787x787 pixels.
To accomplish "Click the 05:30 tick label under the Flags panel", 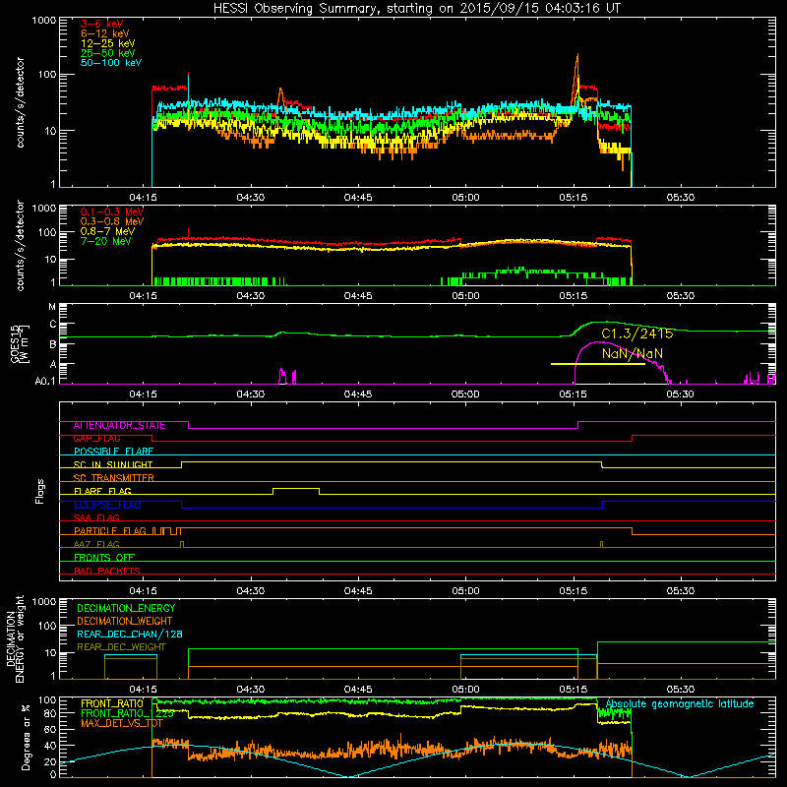I will (681, 591).
